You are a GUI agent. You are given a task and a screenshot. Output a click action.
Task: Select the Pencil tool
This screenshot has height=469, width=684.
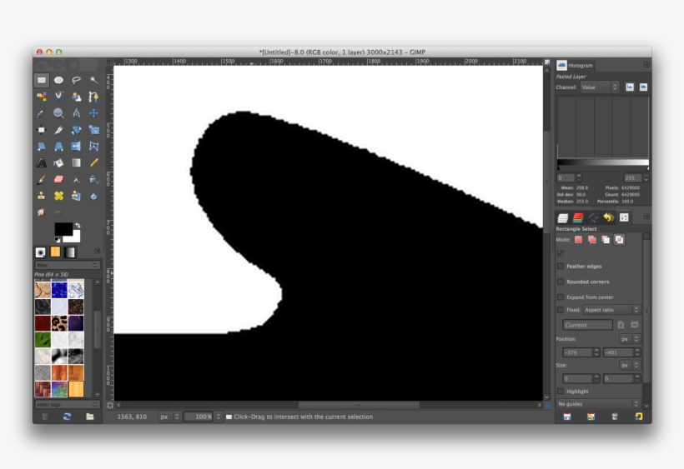click(x=93, y=163)
